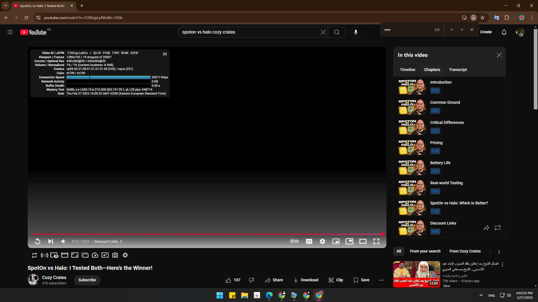
Task: Go to previous find-in-page match
Action: (x=451, y=30)
